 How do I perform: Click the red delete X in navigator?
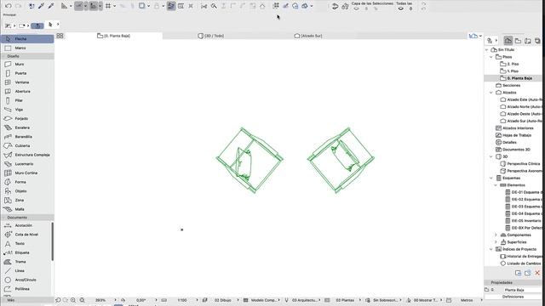coord(537,273)
